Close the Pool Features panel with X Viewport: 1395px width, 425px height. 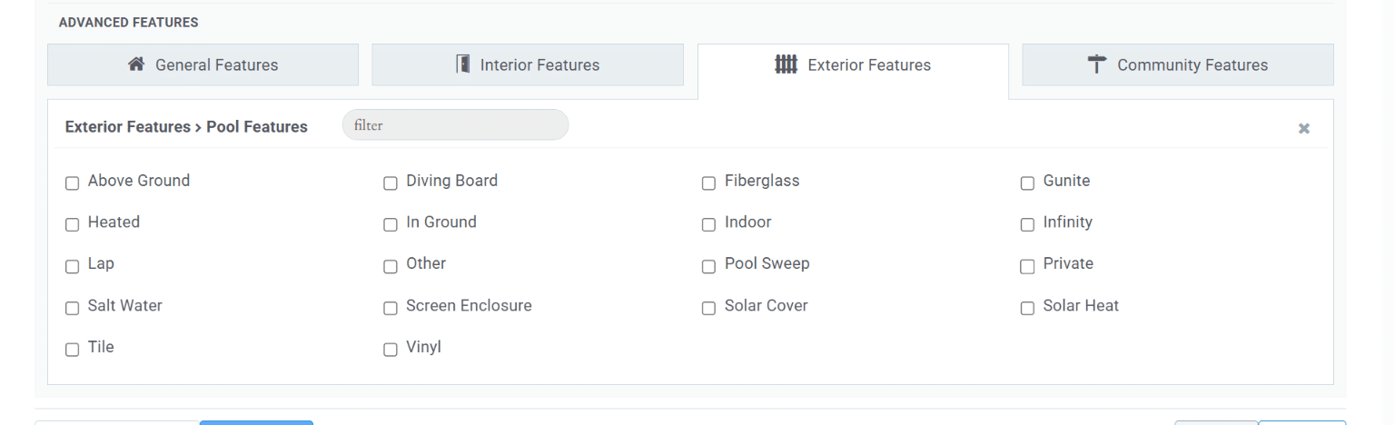pos(1304,129)
